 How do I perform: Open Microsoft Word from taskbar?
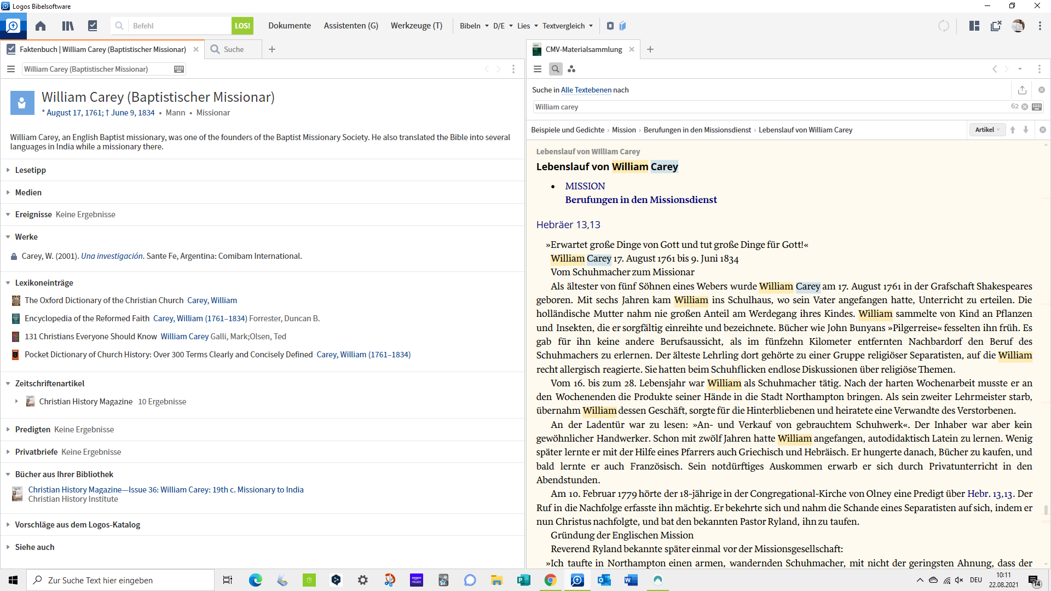coord(631,580)
